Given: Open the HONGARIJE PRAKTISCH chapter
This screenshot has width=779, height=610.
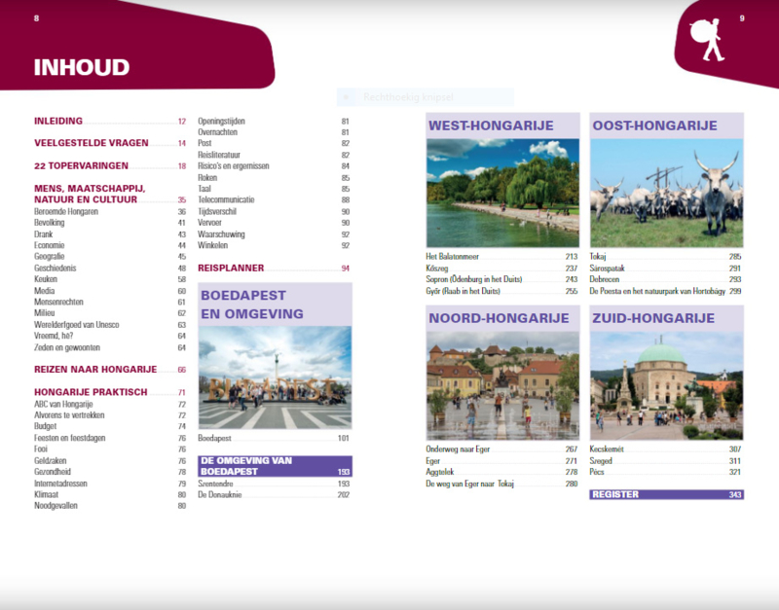Looking at the screenshot, I should [x=110, y=392].
